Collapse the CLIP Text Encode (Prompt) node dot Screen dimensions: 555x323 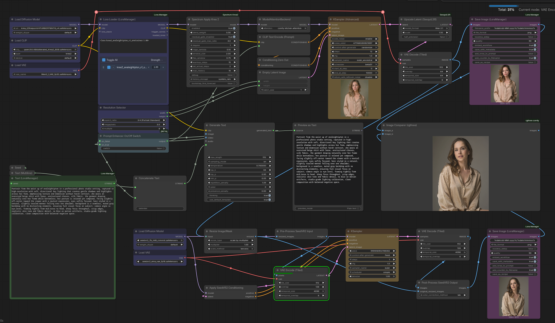pos(260,37)
